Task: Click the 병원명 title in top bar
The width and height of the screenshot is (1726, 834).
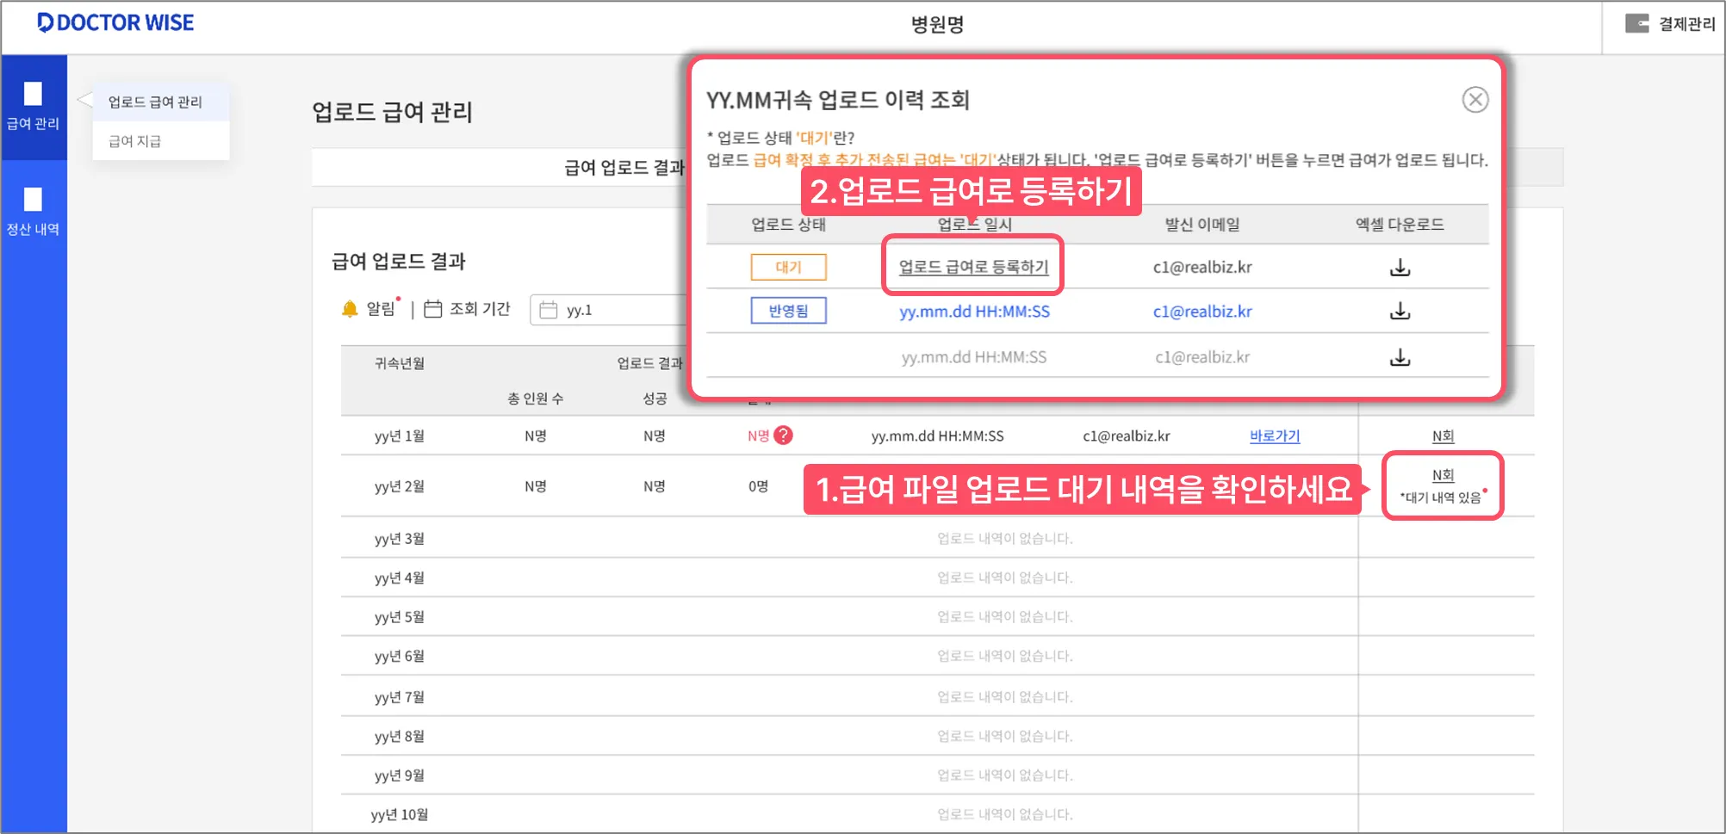Action: click(x=938, y=25)
